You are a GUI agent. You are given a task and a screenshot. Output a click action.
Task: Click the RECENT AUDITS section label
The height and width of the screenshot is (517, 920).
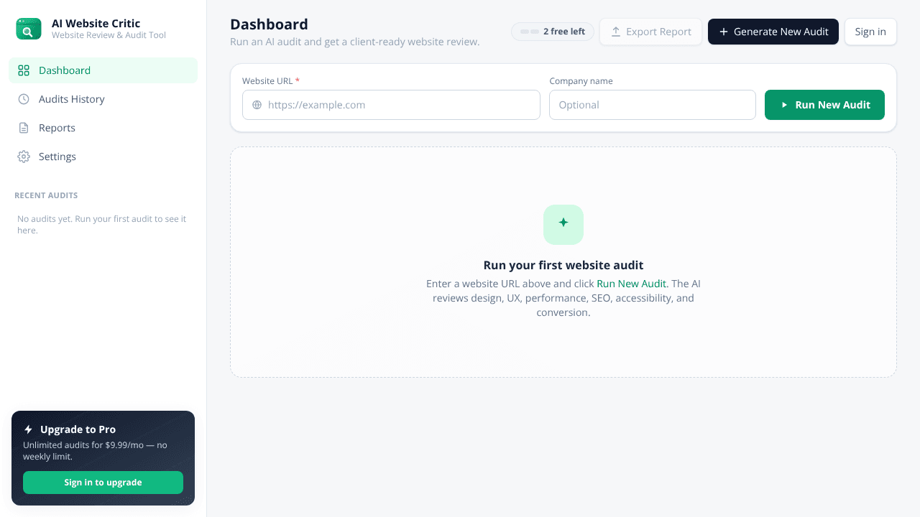[46, 195]
